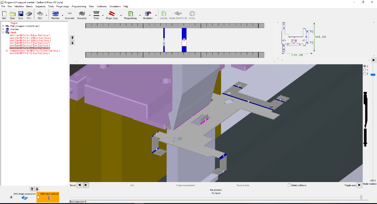377x204 pixels.
Task: Select bend 1 on Tool Setup 1
Action: [30, 35]
